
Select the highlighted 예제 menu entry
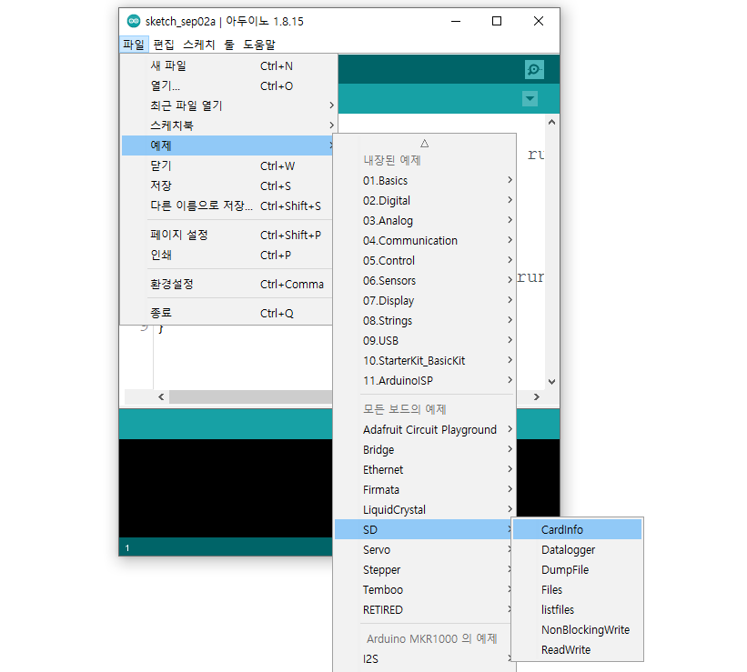[227, 145]
